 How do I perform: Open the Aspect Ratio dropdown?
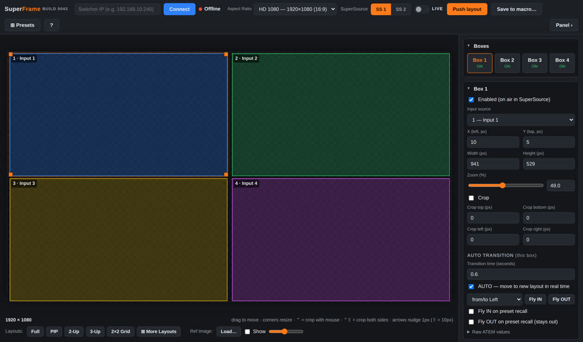295,9
